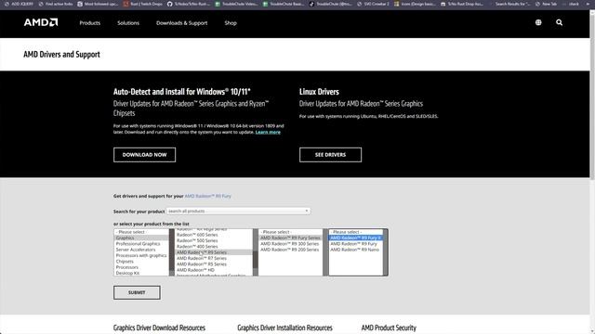
Task: Select AMD Radeon R9 300 Series
Action: pyautogui.click(x=290, y=244)
